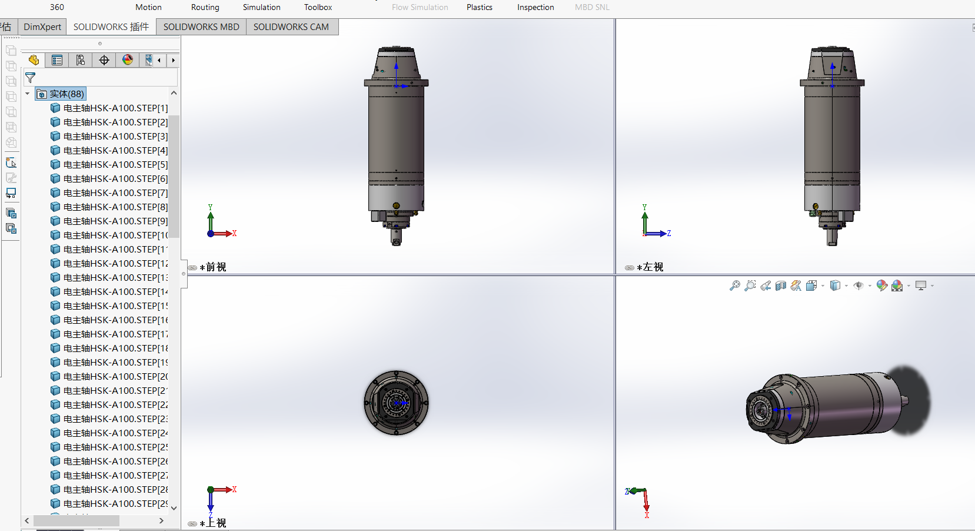Click the Previous View icon
This screenshot has height=531, width=975.
766,286
